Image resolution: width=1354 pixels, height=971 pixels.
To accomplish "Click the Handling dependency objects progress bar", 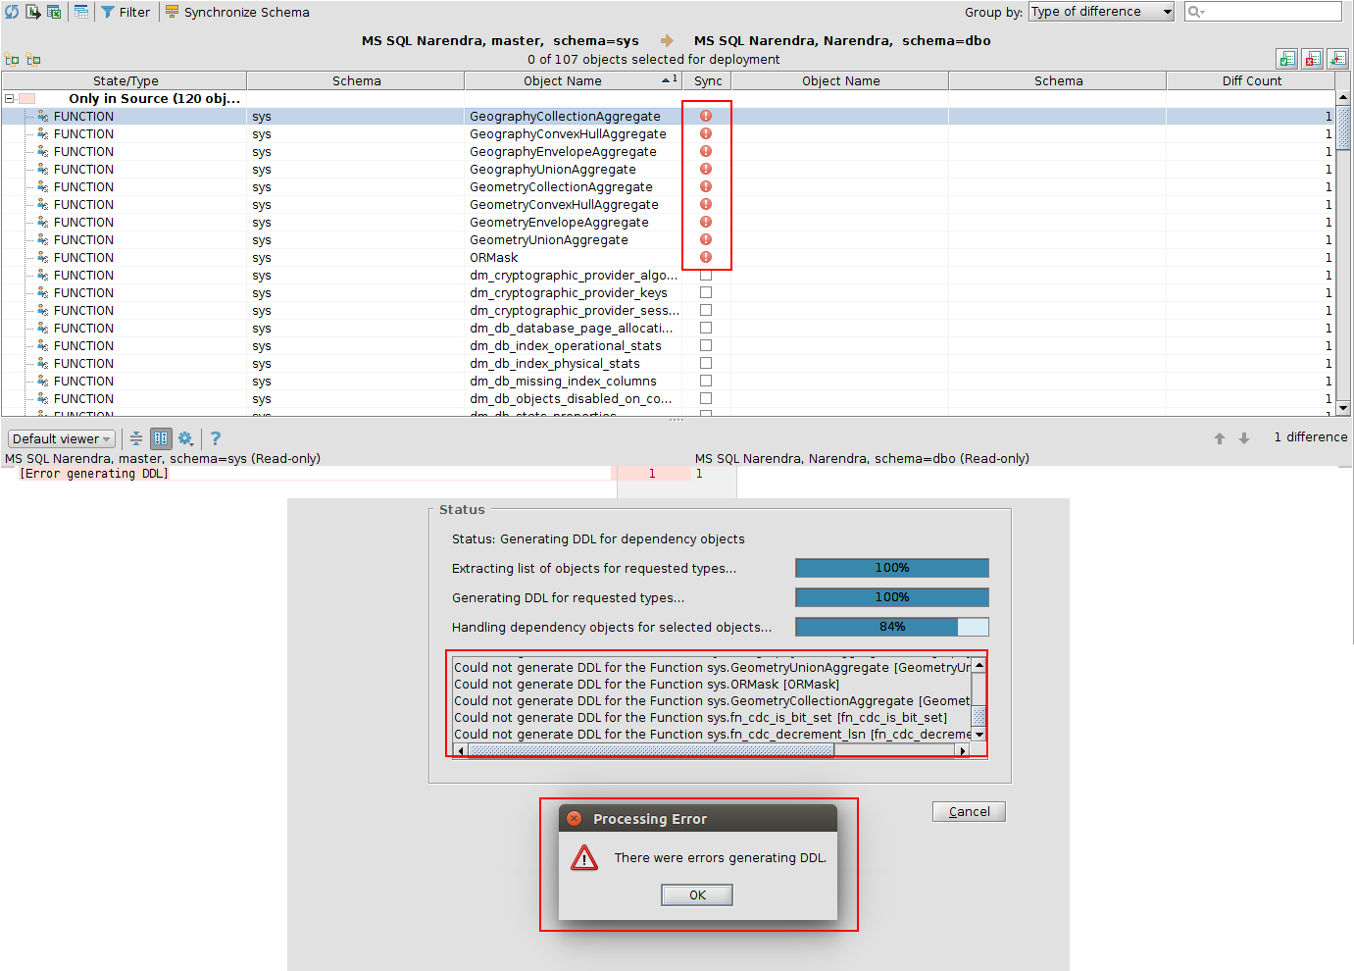I will 892,627.
